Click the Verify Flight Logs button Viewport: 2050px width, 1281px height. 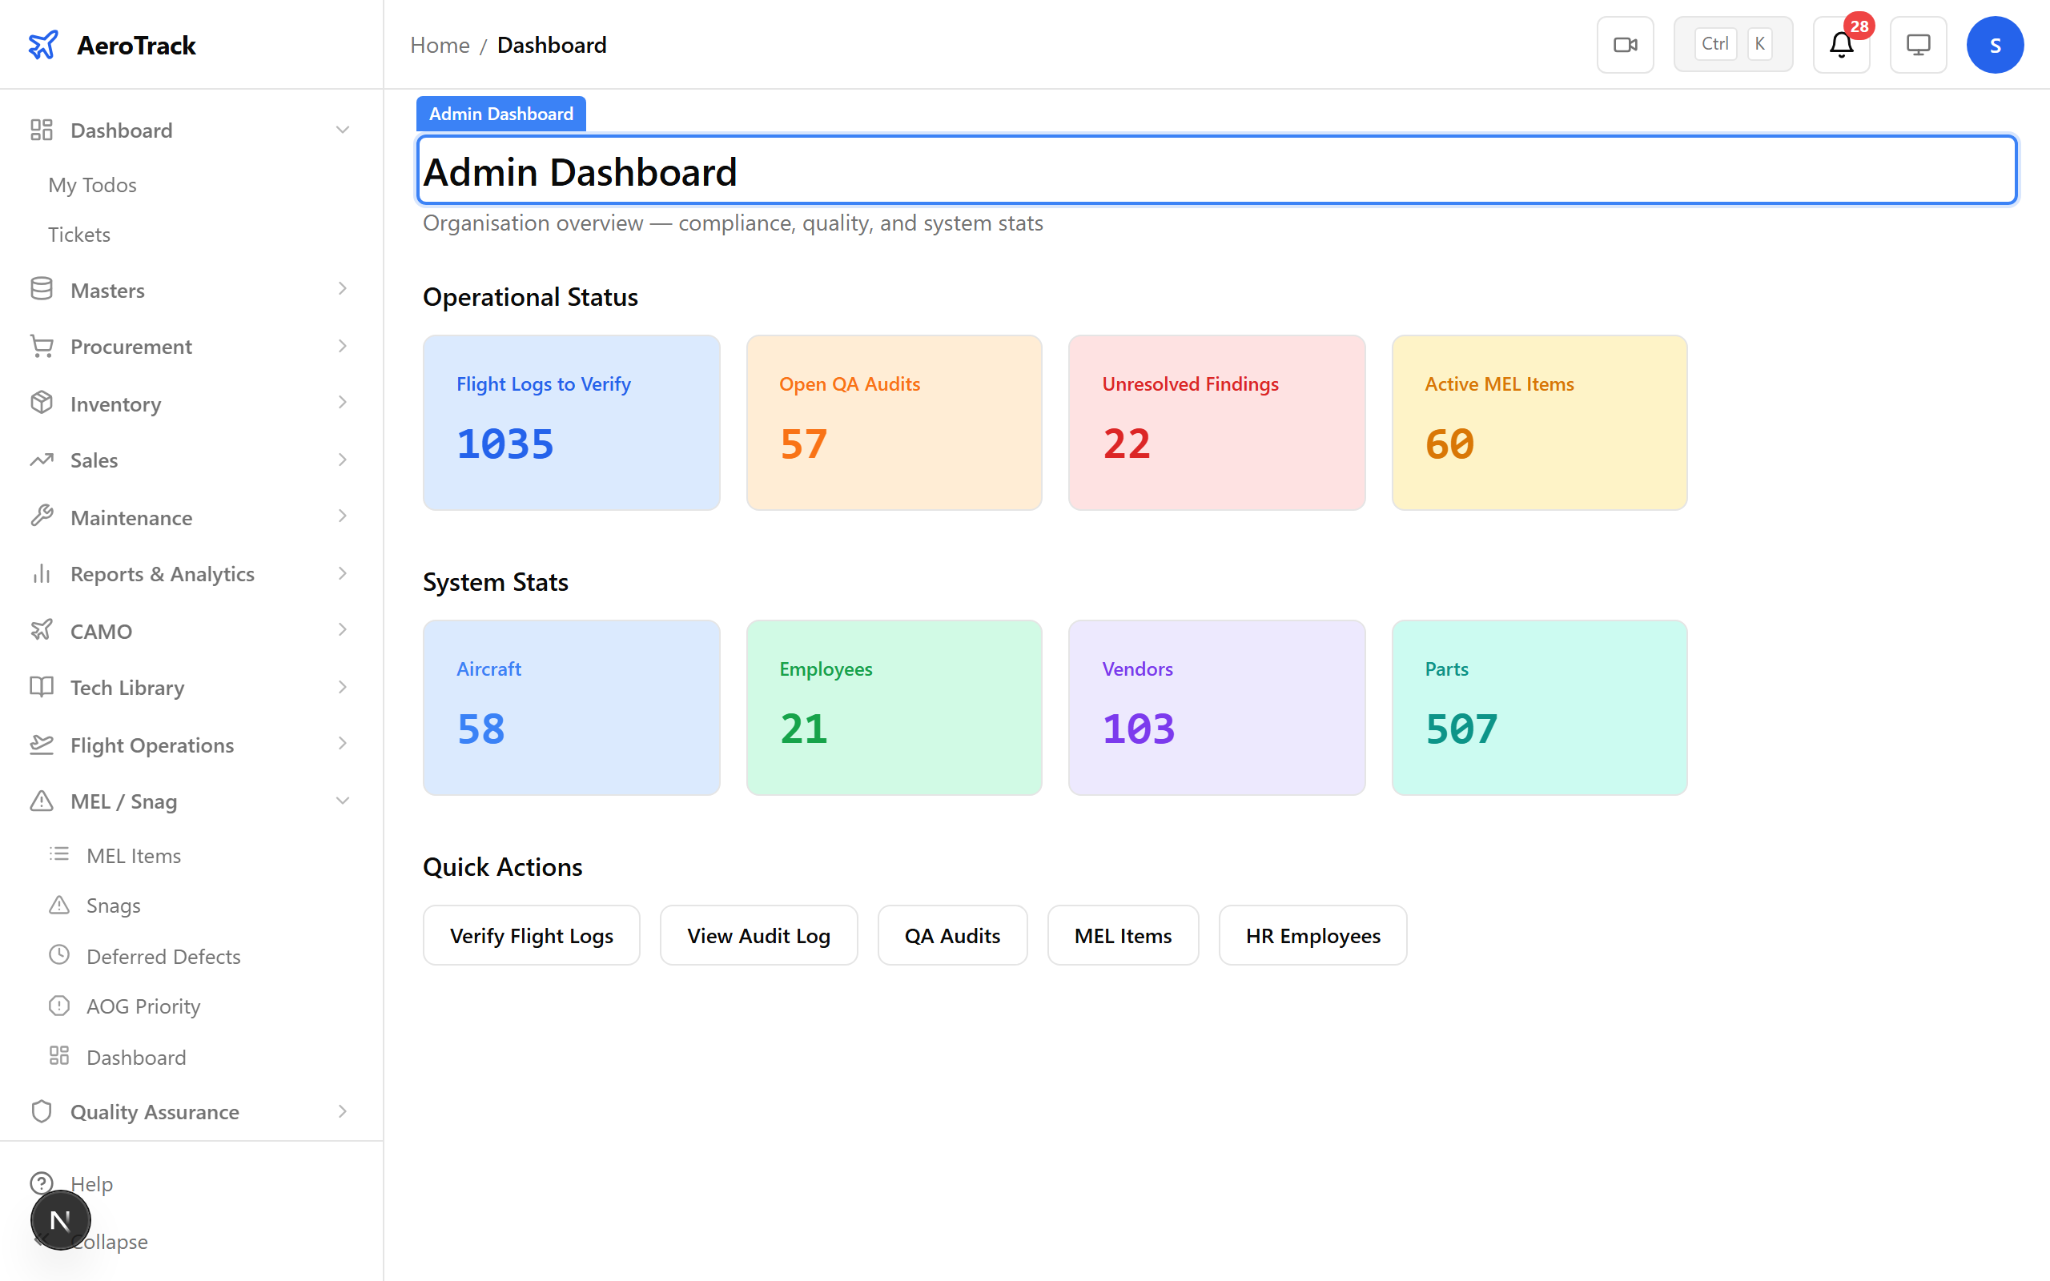click(x=531, y=934)
